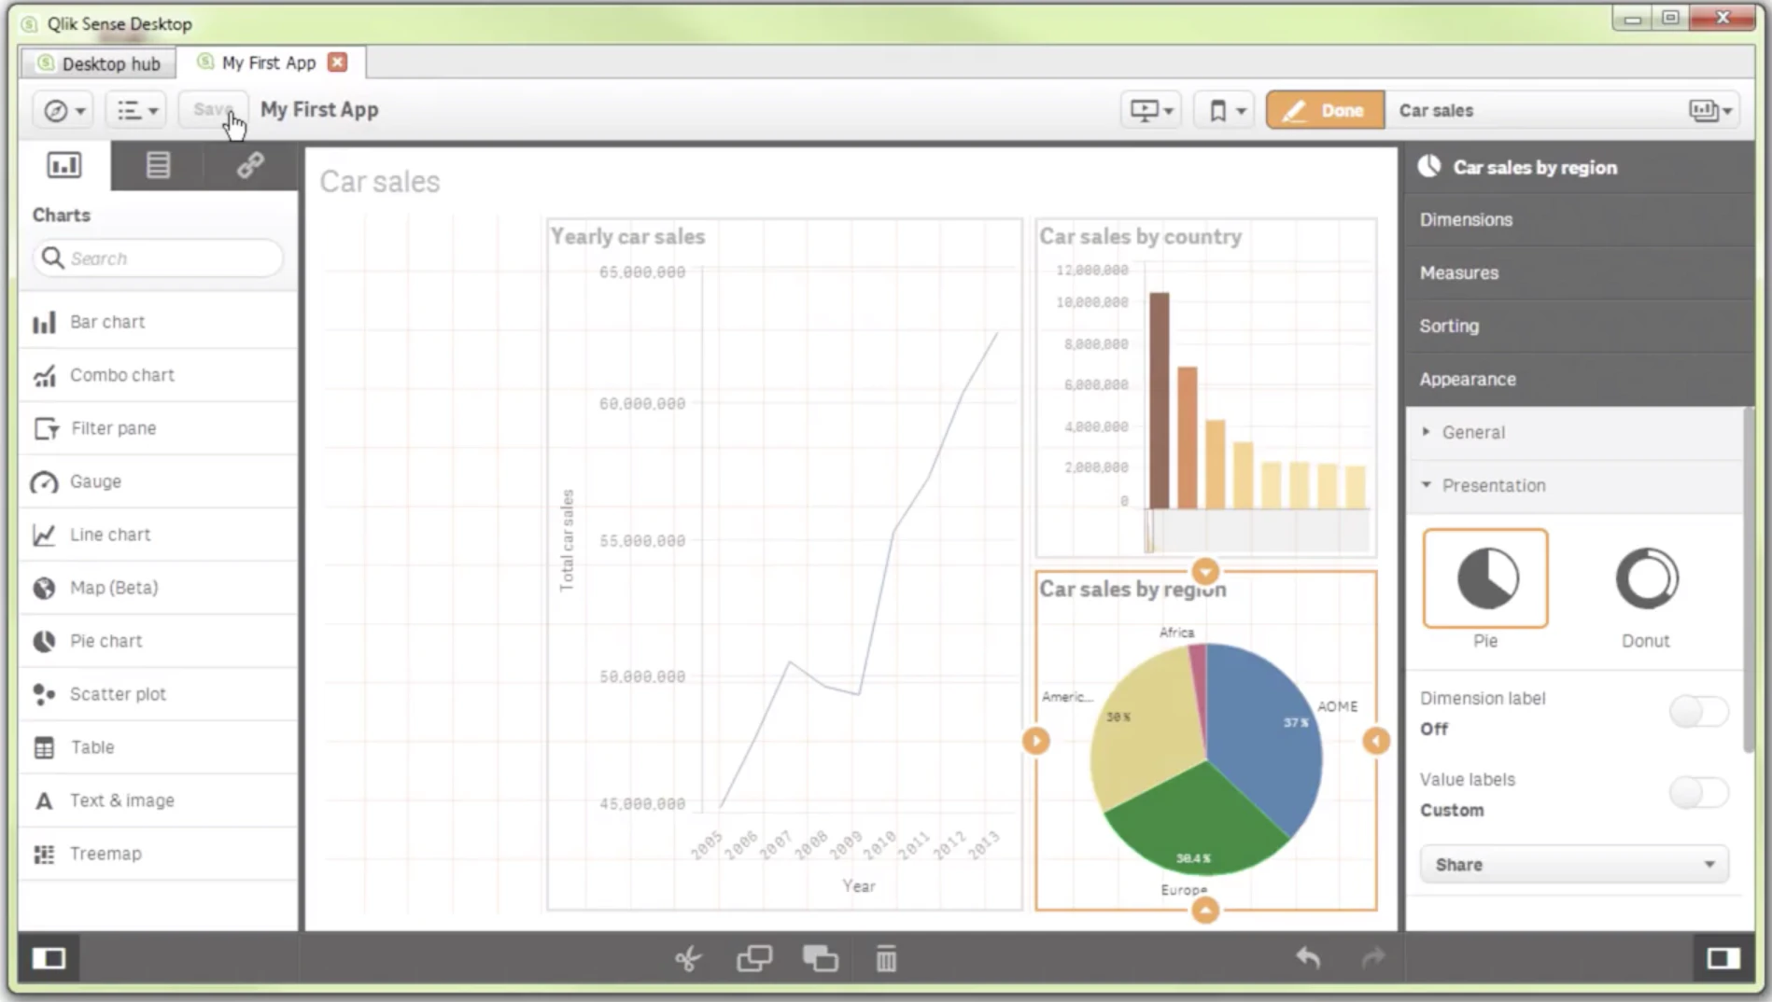
Task: Toggle the Dimension label switch on
Action: tap(1698, 711)
